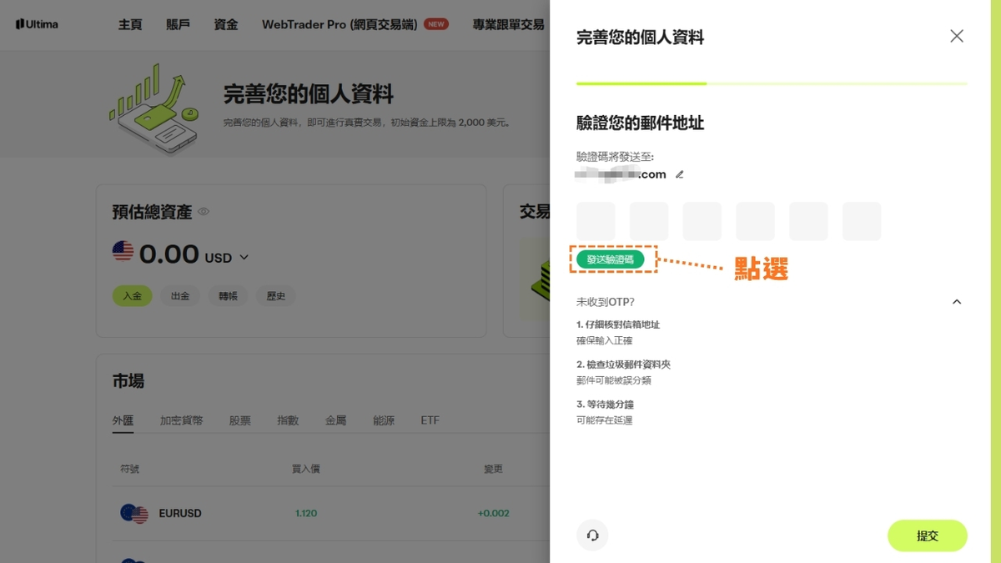This screenshot has width=1001, height=563.
Task: Click the Ultima logo
Action: 37,24
